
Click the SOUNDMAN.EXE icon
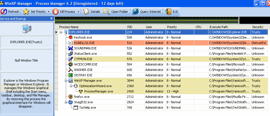71,48
